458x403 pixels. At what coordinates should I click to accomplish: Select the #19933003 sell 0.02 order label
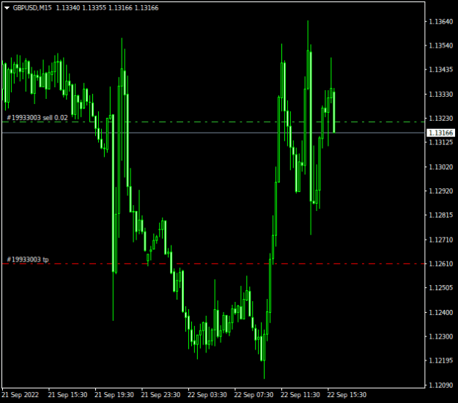tap(37, 118)
